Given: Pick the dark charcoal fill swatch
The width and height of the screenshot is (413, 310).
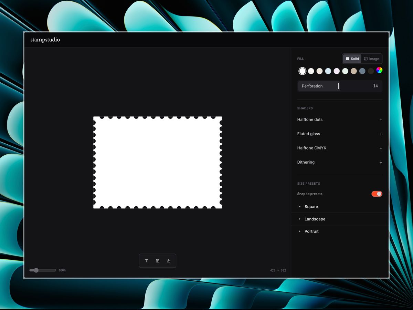Looking at the screenshot, I should point(371,71).
